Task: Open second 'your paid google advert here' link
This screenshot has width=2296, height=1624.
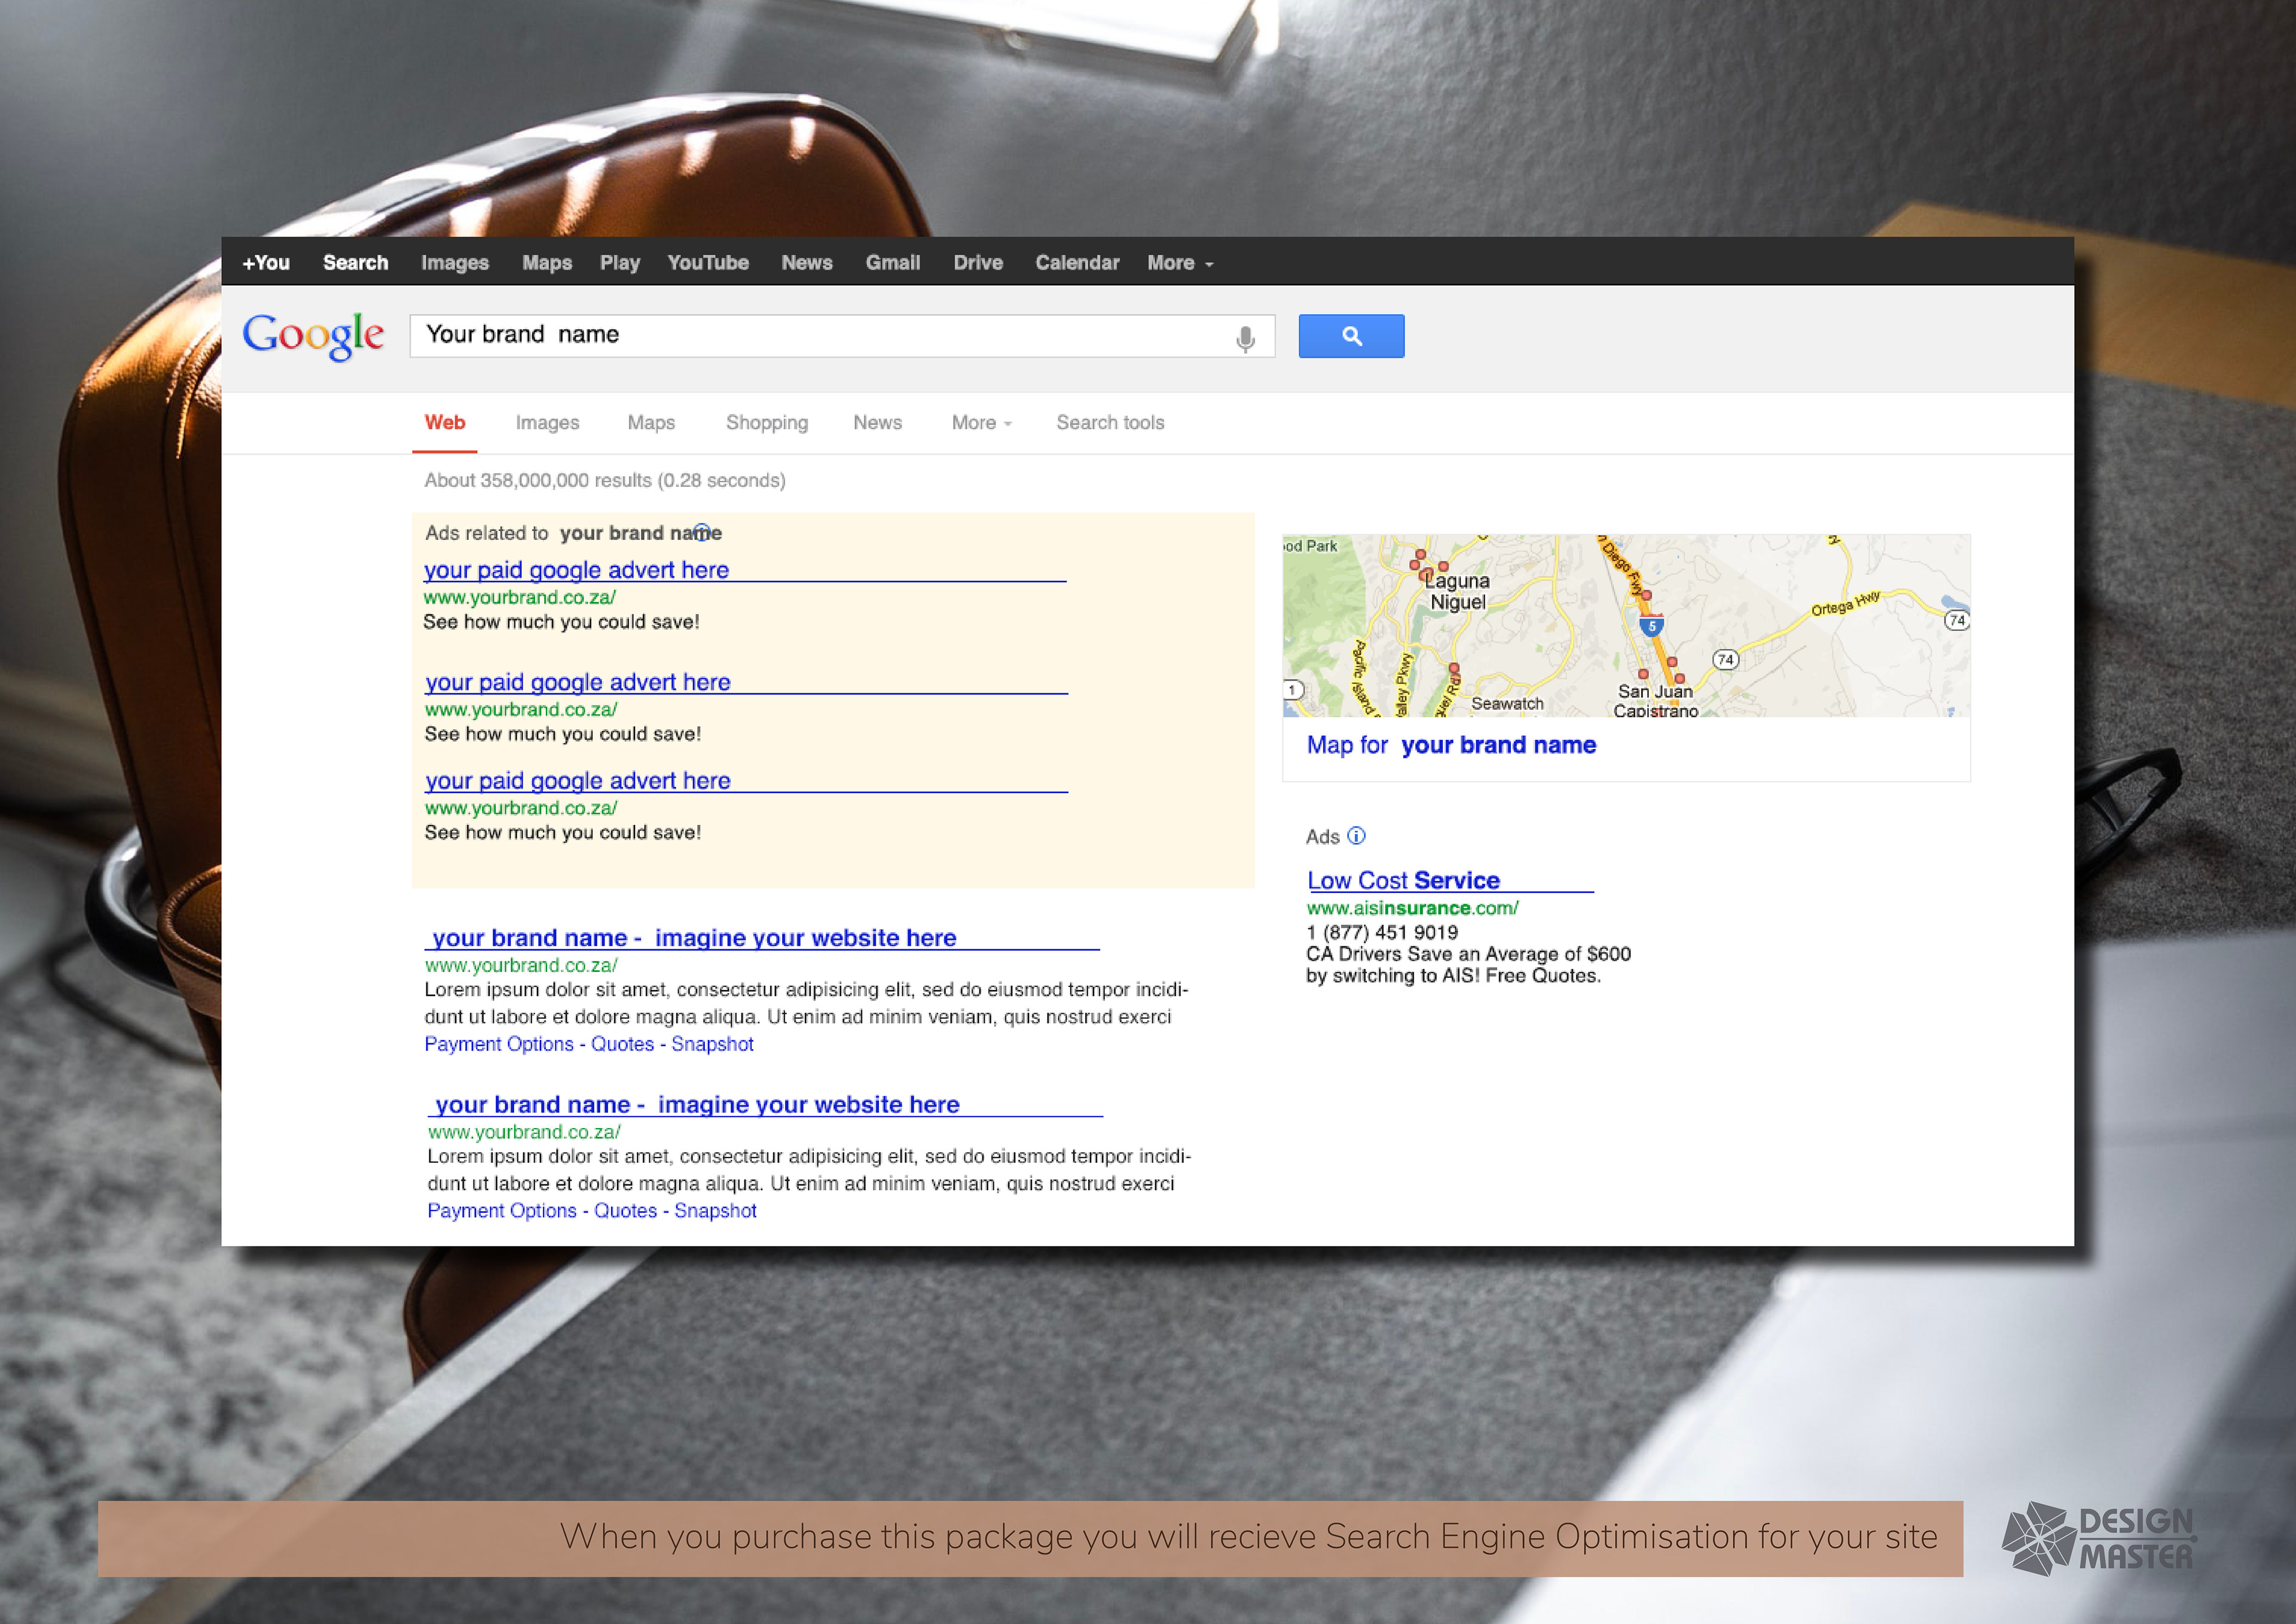Action: click(x=578, y=682)
